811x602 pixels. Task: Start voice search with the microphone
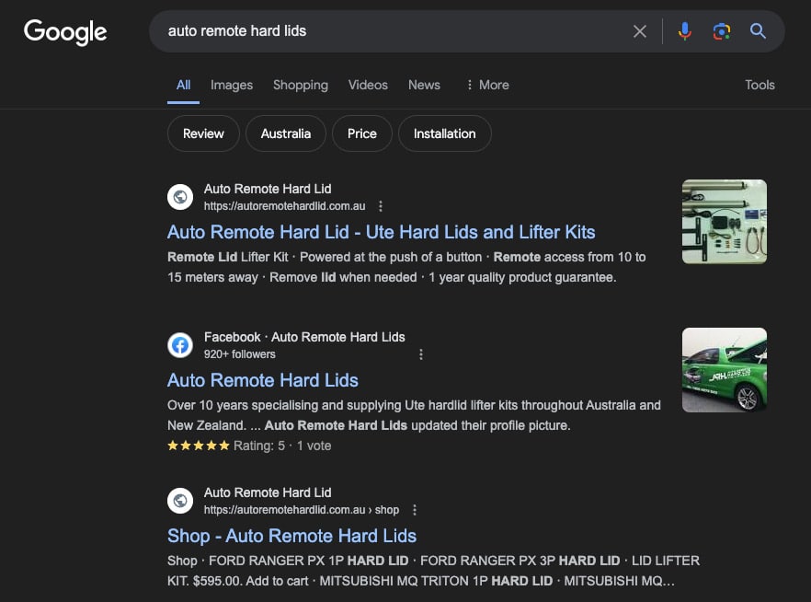[x=685, y=31]
